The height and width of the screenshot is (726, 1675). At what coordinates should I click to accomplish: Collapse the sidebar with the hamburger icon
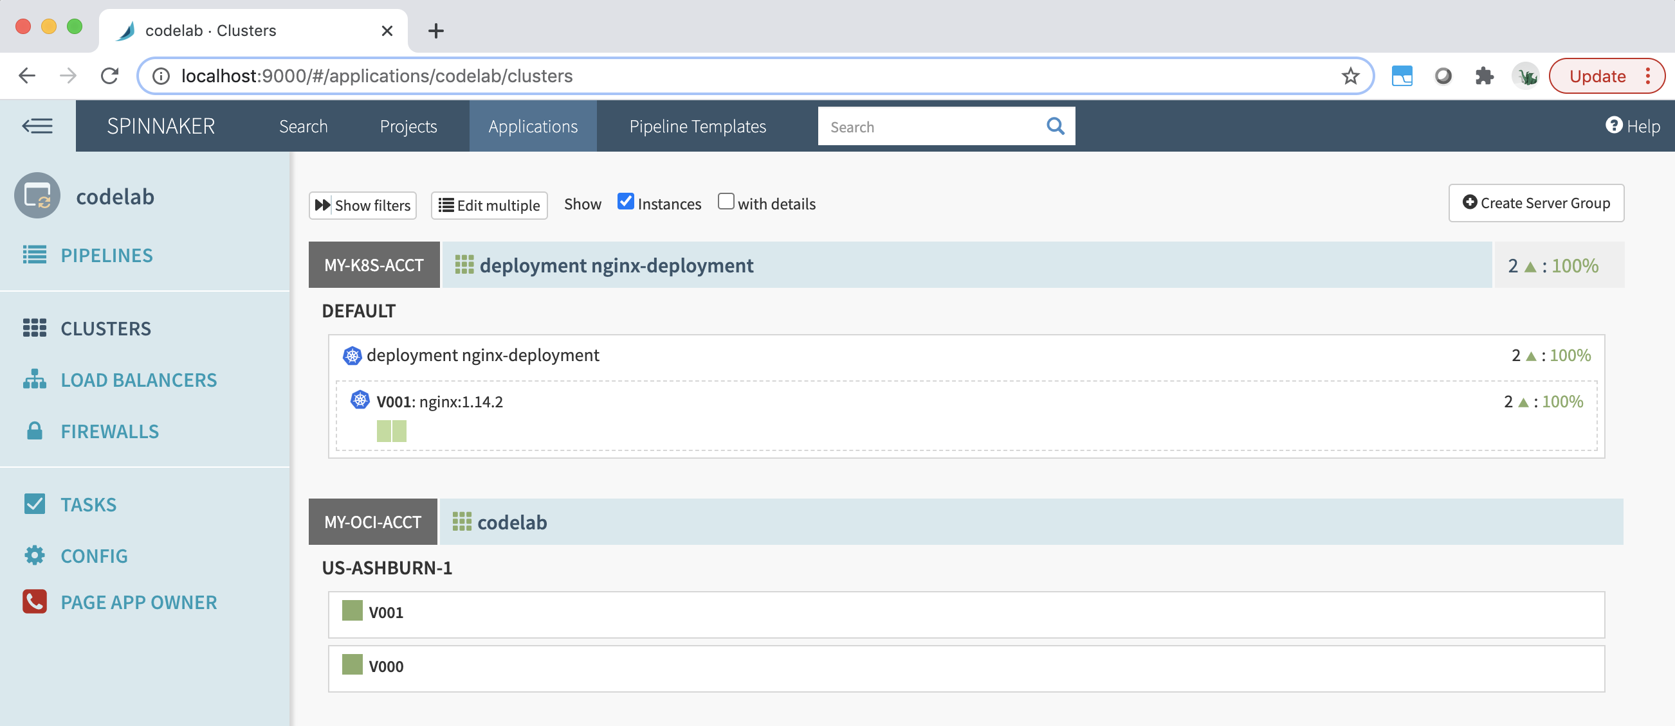[x=37, y=125]
